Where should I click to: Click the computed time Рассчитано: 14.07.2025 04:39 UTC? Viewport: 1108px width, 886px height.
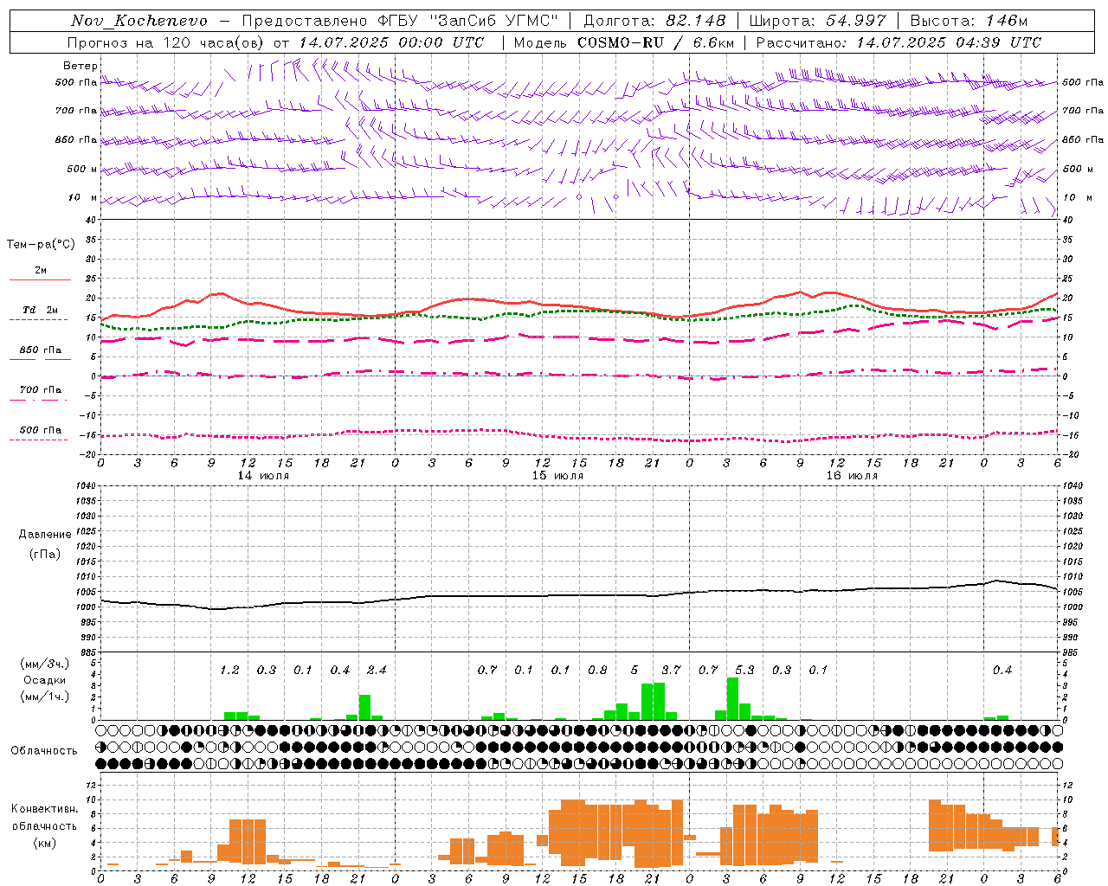coord(899,42)
